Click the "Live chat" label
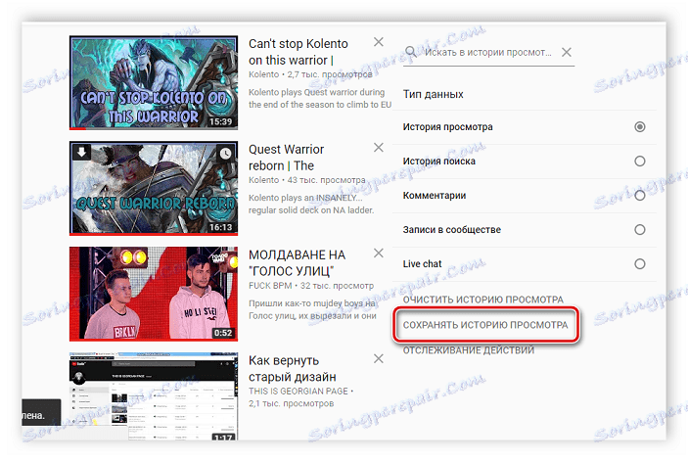Viewport: 688px width, 462px height. (422, 263)
